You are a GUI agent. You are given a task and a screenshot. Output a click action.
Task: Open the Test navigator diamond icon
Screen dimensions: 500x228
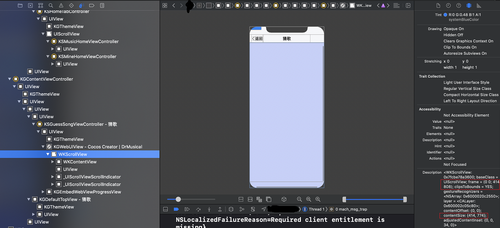tap(71, 5)
